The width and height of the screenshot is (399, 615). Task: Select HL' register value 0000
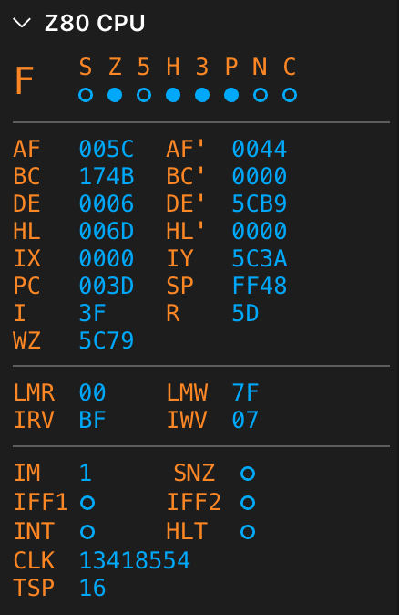point(260,231)
